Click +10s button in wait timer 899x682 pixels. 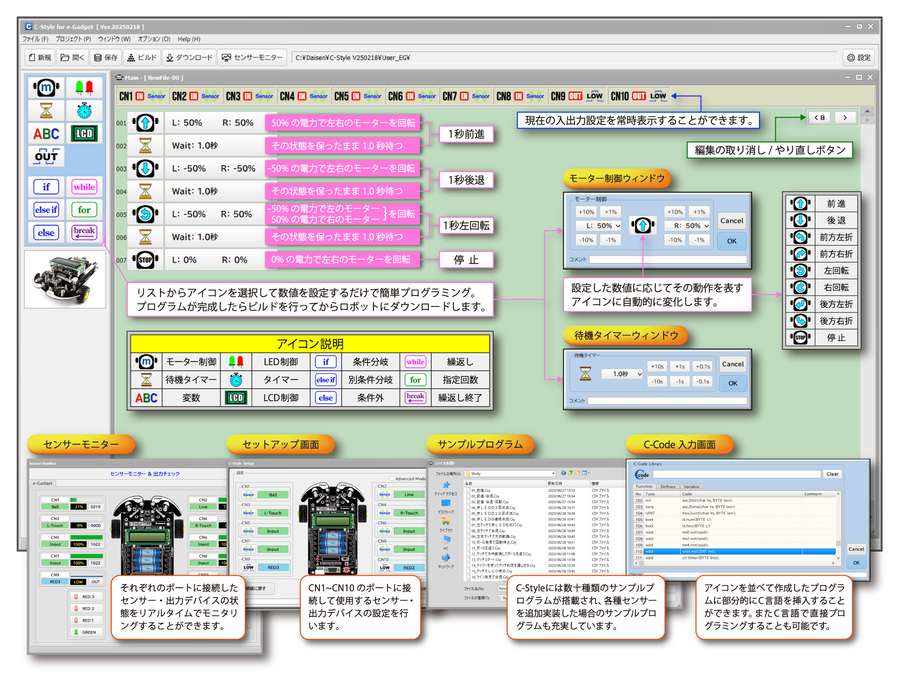(657, 366)
